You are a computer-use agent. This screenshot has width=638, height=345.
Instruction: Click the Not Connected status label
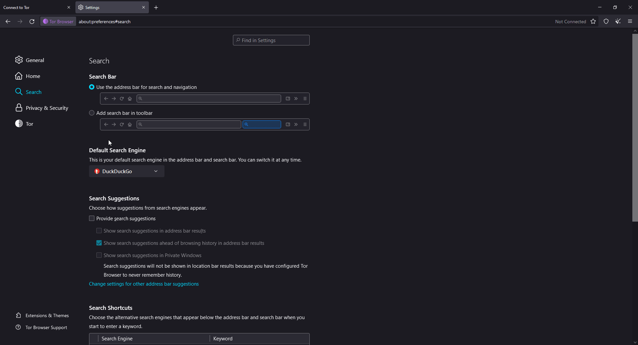pos(571,22)
